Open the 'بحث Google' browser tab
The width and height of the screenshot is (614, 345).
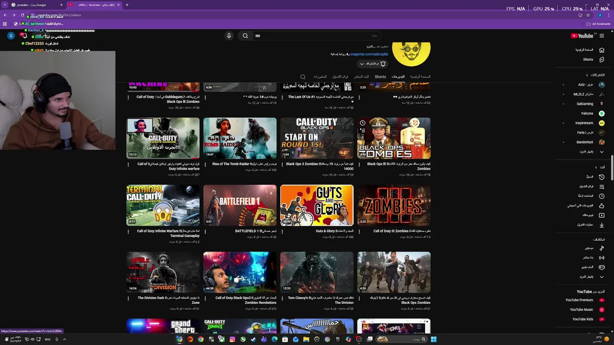click(x=34, y=5)
